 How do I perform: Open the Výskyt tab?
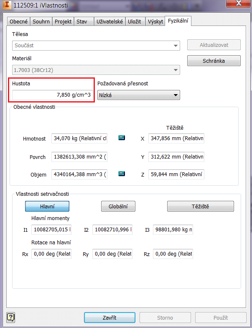(155, 22)
